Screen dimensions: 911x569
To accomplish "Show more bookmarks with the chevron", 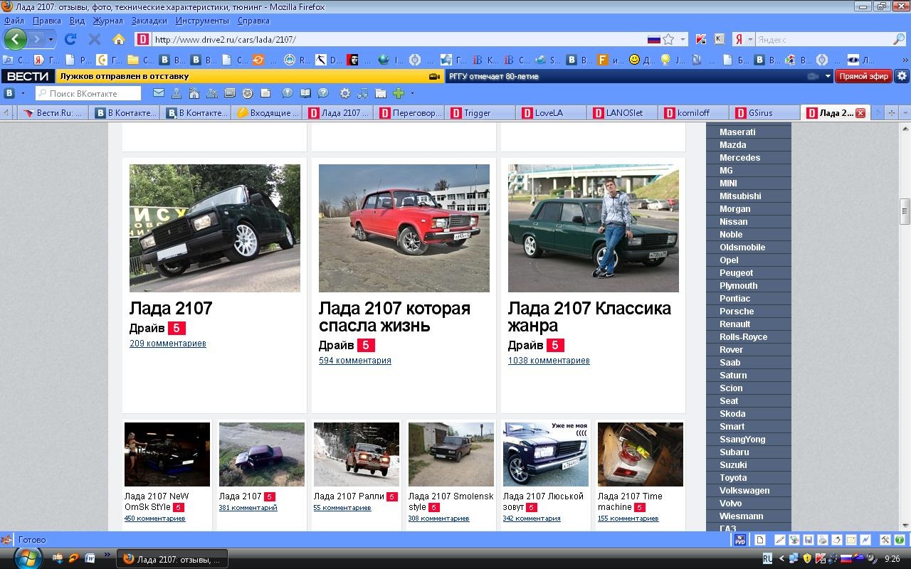I will click(x=906, y=60).
